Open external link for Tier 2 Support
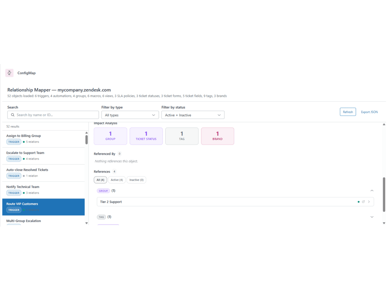The width and height of the screenshot is (388, 291). click(363, 202)
